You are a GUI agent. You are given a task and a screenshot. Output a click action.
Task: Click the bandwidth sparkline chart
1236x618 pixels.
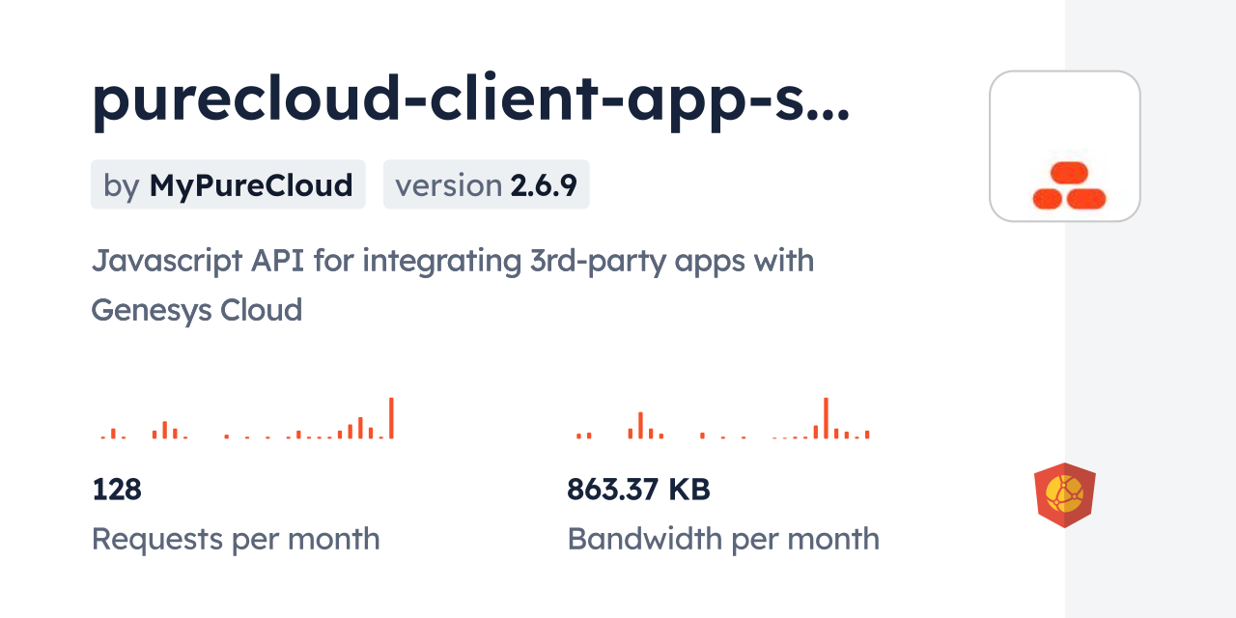tap(722, 420)
